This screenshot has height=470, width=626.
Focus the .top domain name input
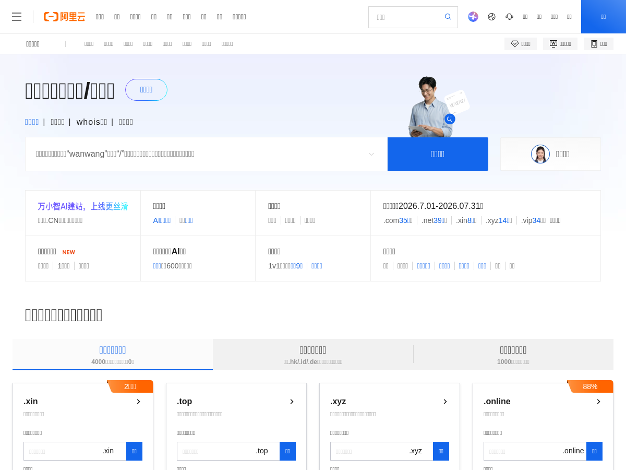tap(216, 451)
